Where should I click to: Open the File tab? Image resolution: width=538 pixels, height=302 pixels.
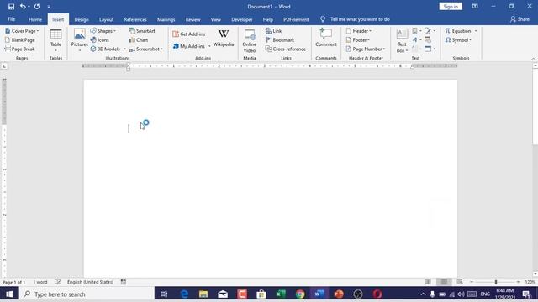click(11, 19)
